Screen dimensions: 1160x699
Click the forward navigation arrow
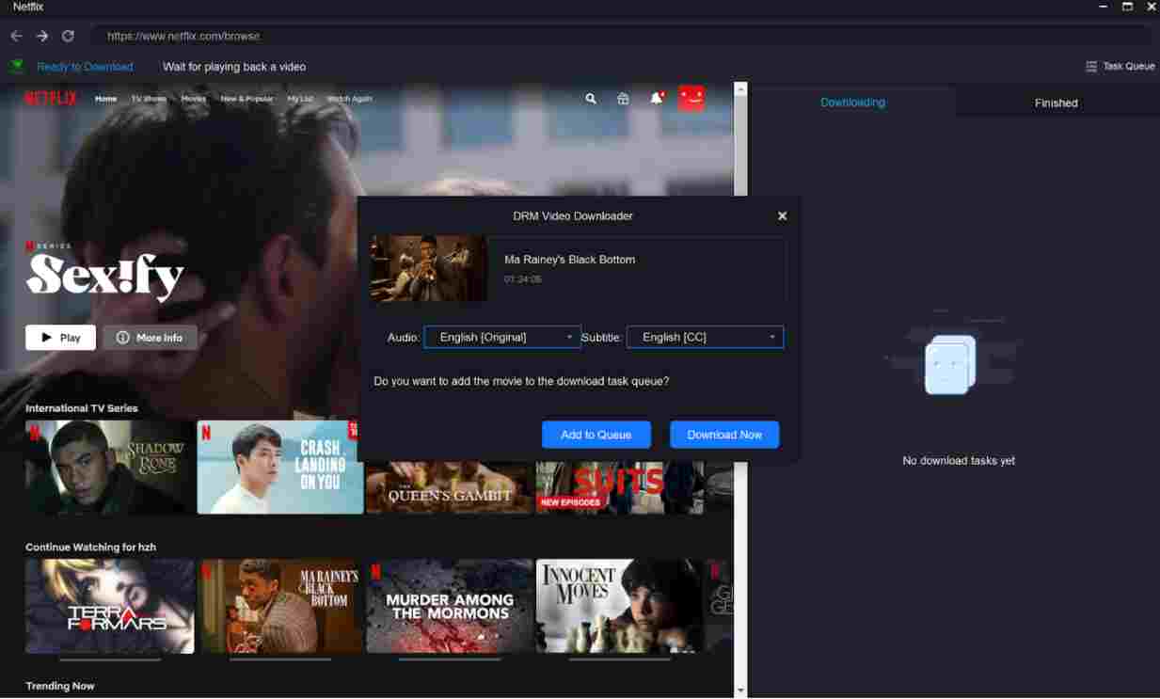click(x=42, y=36)
